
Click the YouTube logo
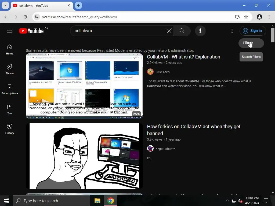(x=31, y=31)
